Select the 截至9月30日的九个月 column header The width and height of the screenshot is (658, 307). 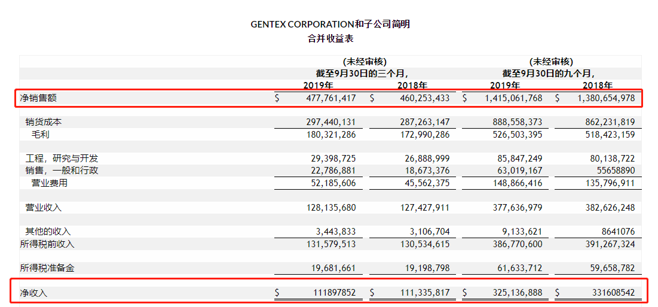pyautogui.click(x=549, y=74)
